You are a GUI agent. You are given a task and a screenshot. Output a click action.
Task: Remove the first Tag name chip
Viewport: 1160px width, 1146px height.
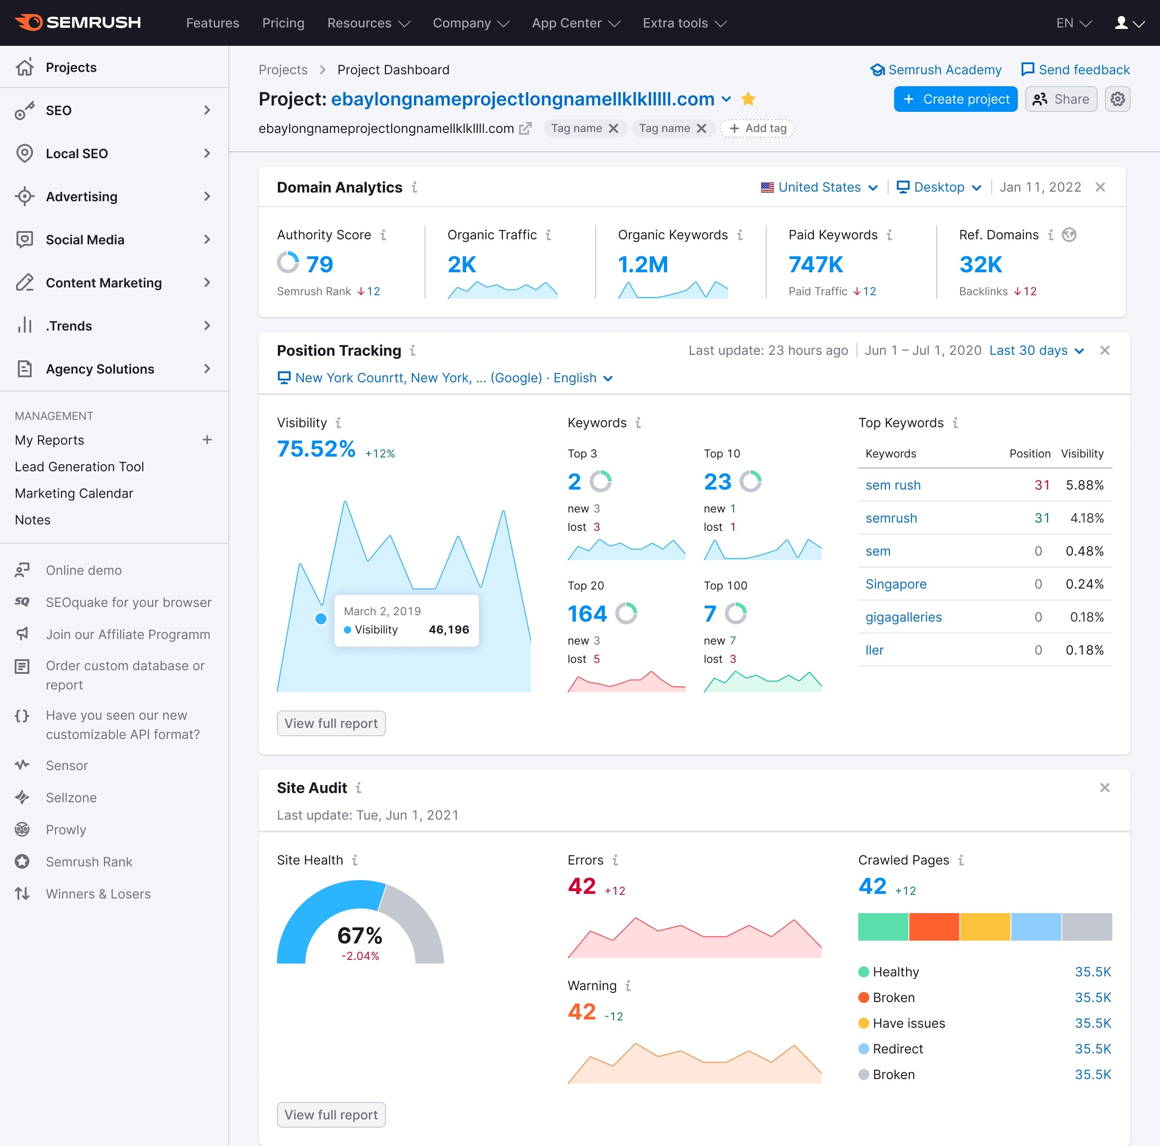pyautogui.click(x=613, y=128)
